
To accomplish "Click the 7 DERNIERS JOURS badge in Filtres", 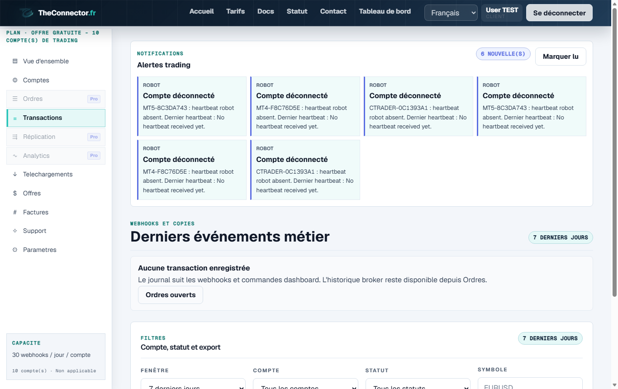I will (x=550, y=338).
